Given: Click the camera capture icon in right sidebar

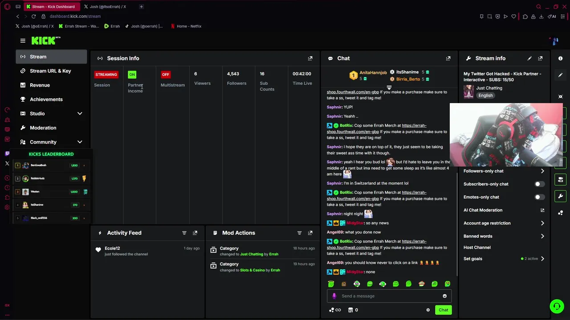Looking at the screenshot, I should point(561,96).
